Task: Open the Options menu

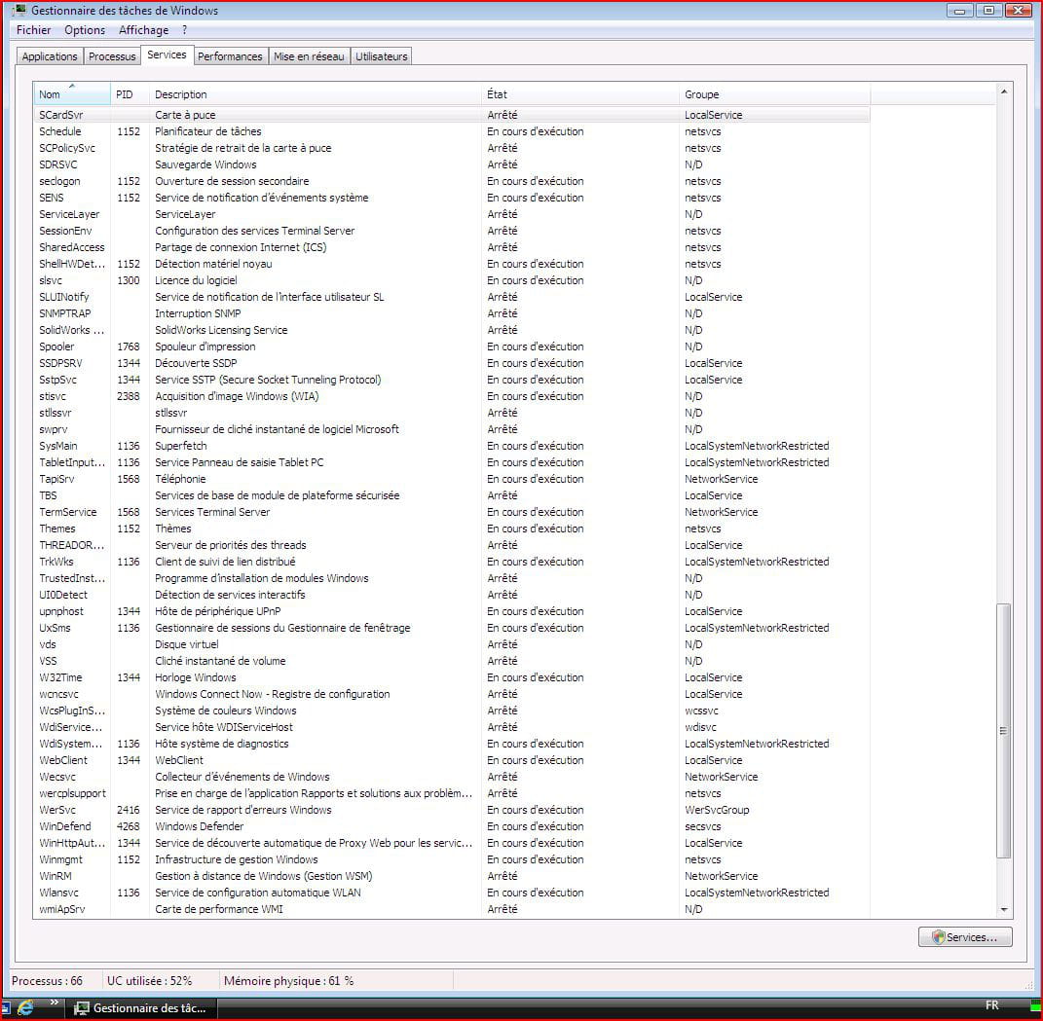Action: click(x=85, y=30)
